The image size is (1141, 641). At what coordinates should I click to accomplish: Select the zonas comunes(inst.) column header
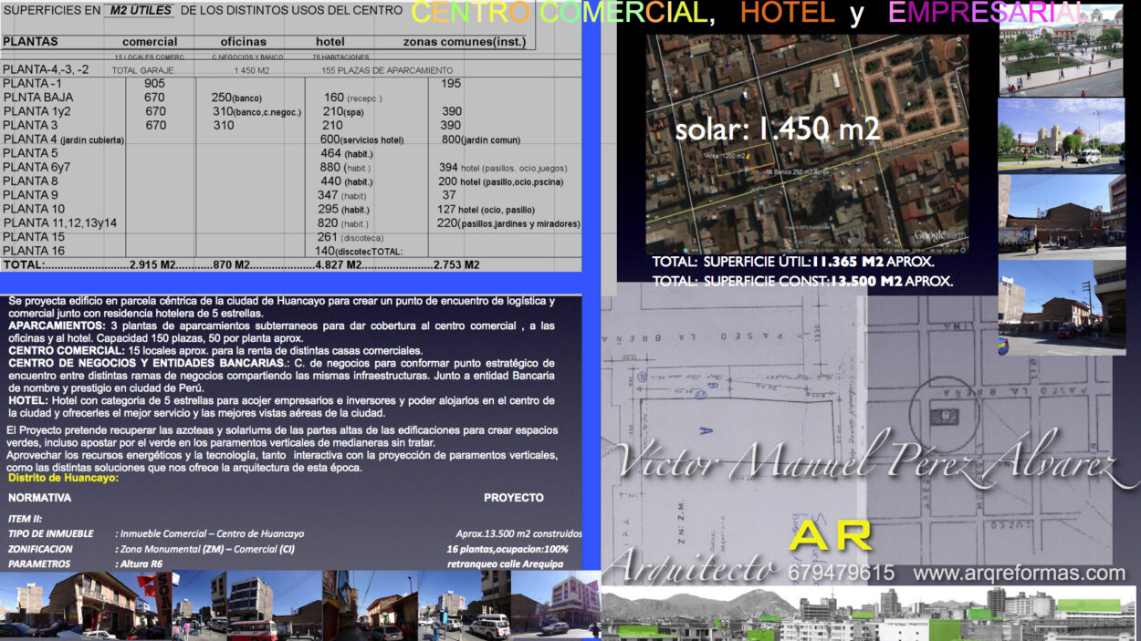tap(465, 42)
